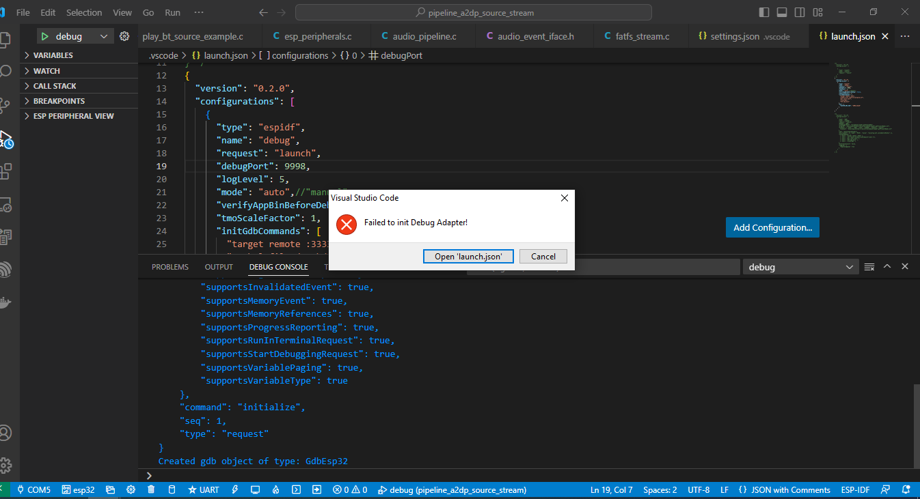Click the Add Configuration... button

click(772, 227)
